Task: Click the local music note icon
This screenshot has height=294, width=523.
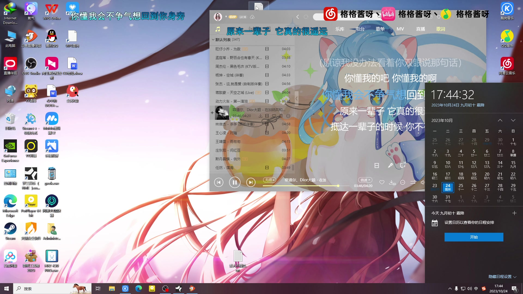Action: 218,29
